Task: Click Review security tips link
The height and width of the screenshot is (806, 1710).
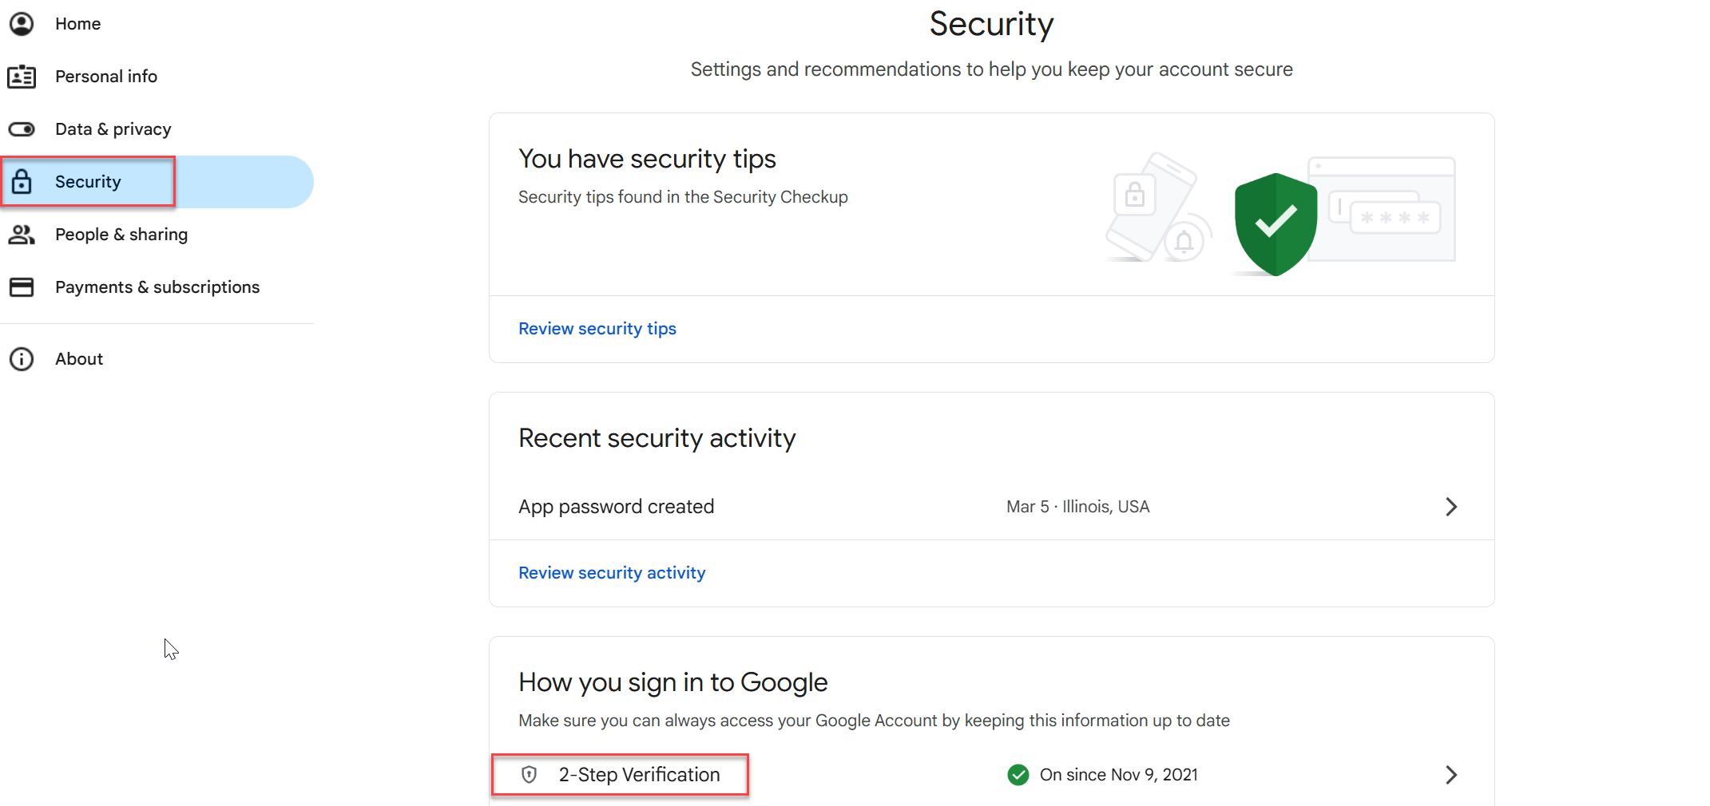Action: 597,329
